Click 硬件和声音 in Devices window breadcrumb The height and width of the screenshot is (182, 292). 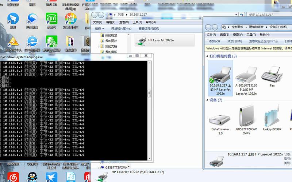[x=256, y=27]
